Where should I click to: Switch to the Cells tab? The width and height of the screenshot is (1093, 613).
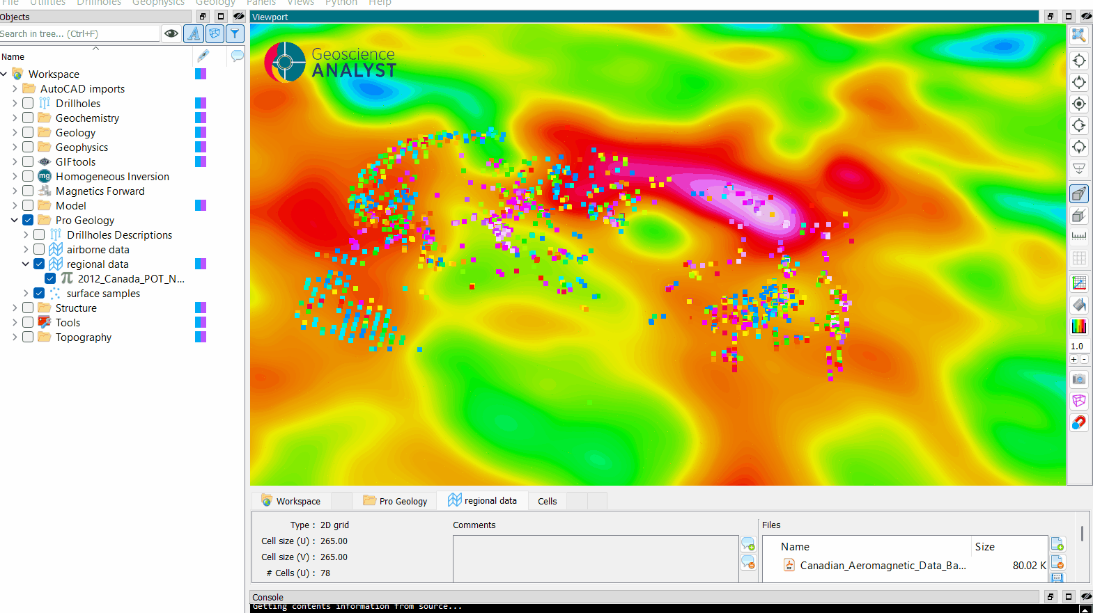(547, 501)
